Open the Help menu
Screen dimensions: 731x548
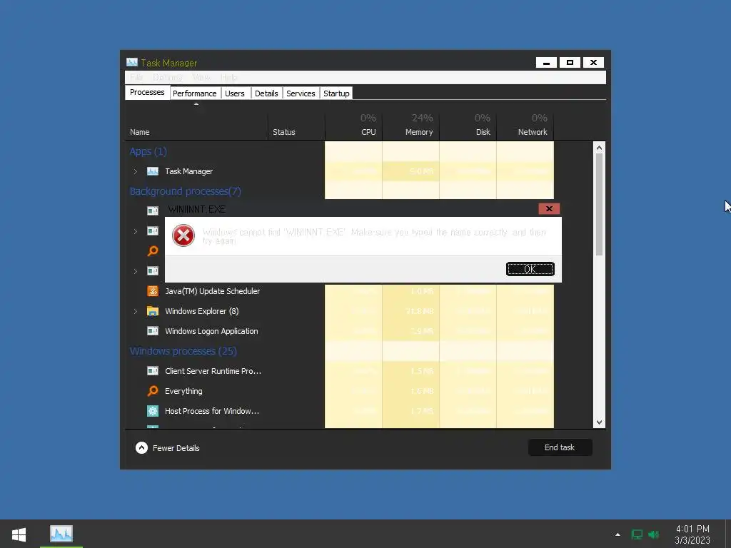(229, 77)
